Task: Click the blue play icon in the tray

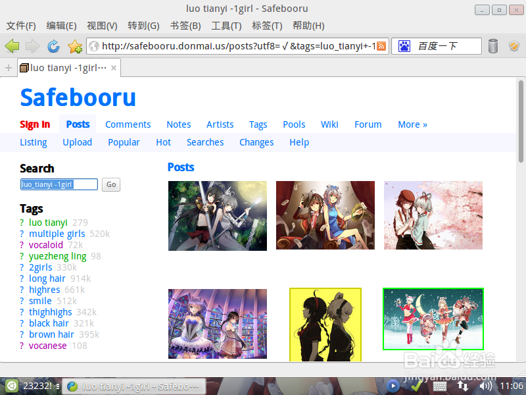Action: click(393, 386)
